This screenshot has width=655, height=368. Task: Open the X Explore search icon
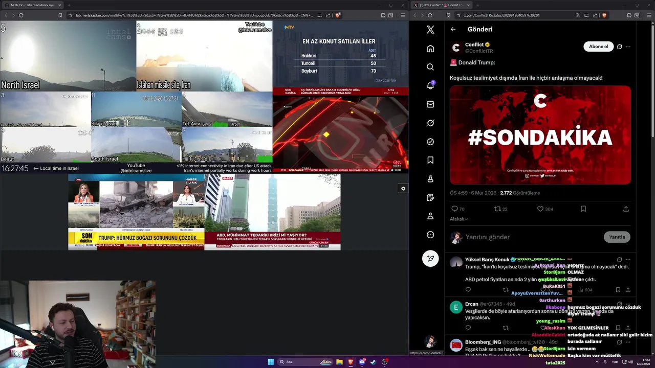[430, 67]
